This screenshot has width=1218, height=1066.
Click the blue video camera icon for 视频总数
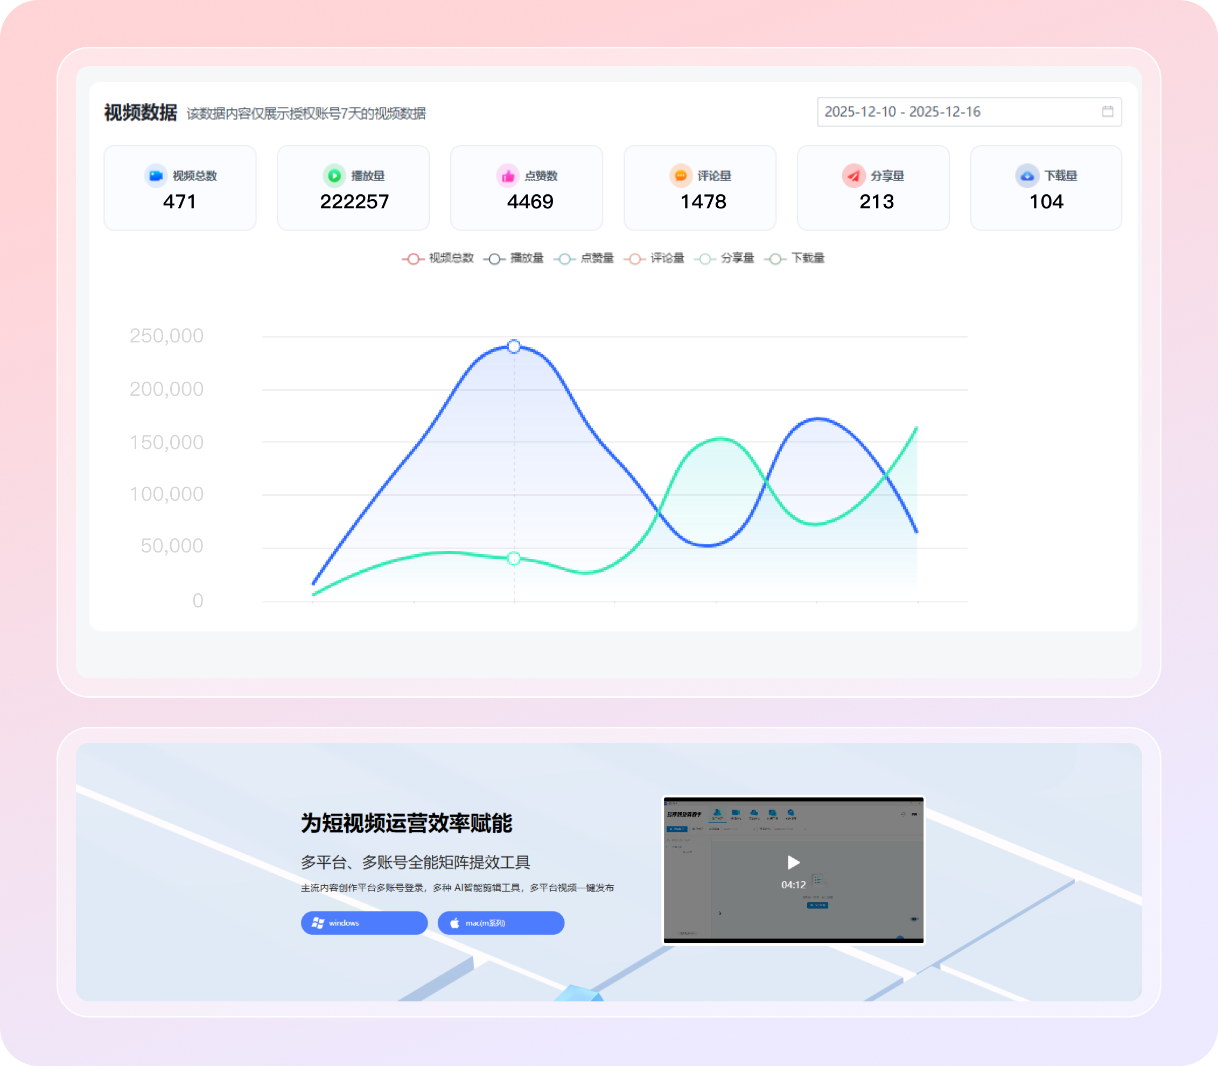[x=156, y=176]
